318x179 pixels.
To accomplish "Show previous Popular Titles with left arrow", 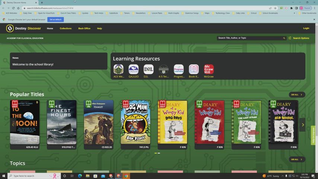I will point(13,125).
